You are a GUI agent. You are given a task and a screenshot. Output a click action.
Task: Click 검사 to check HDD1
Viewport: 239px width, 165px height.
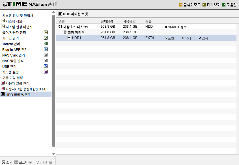[203, 38]
